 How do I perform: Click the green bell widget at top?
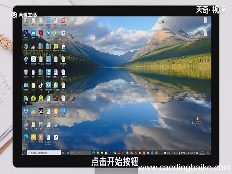pyautogui.click(x=163, y=22)
